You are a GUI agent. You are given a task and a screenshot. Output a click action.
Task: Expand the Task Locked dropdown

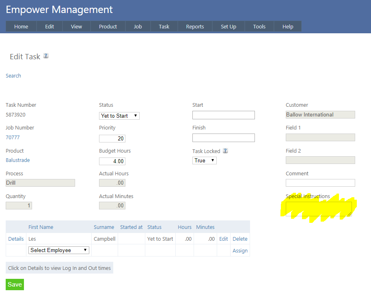point(205,160)
